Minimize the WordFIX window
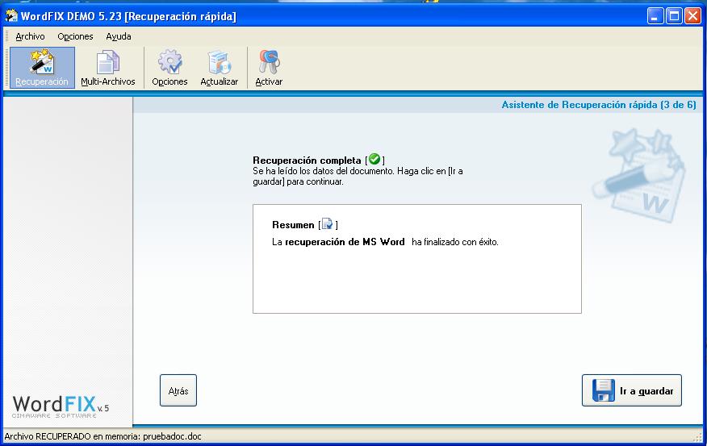 [x=655, y=16]
